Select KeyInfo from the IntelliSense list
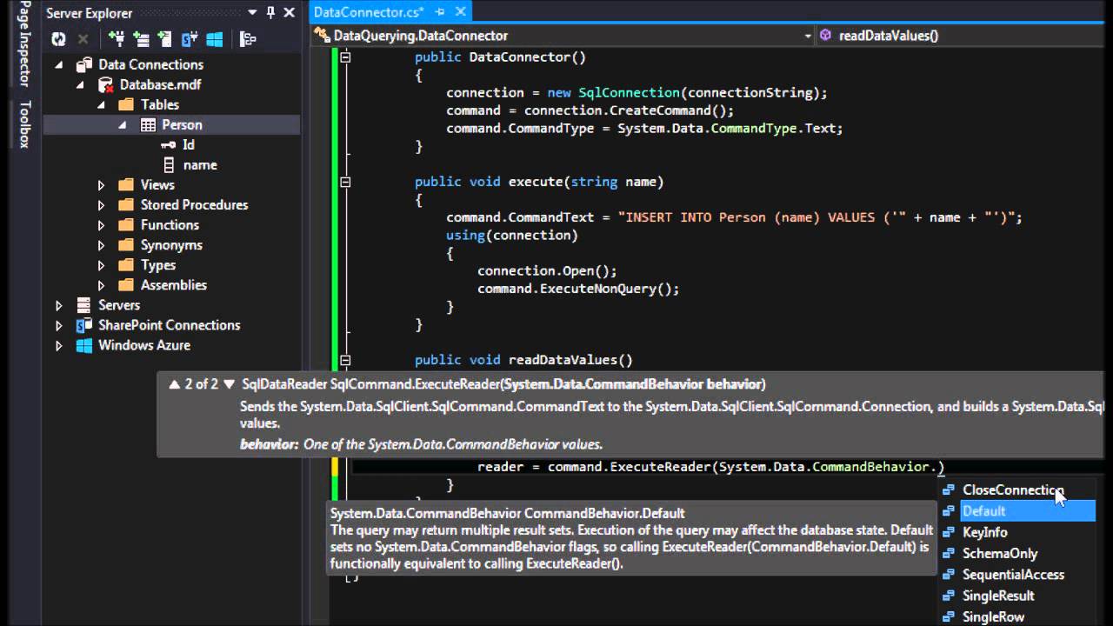This screenshot has height=626, width=1113. click(x=984, y=532)
